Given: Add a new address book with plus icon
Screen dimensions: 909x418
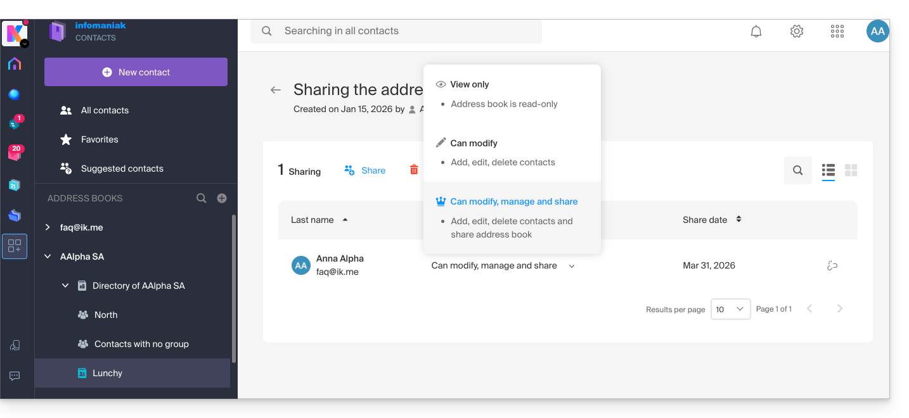Looking at the screenshot, I should coord(222,198).
